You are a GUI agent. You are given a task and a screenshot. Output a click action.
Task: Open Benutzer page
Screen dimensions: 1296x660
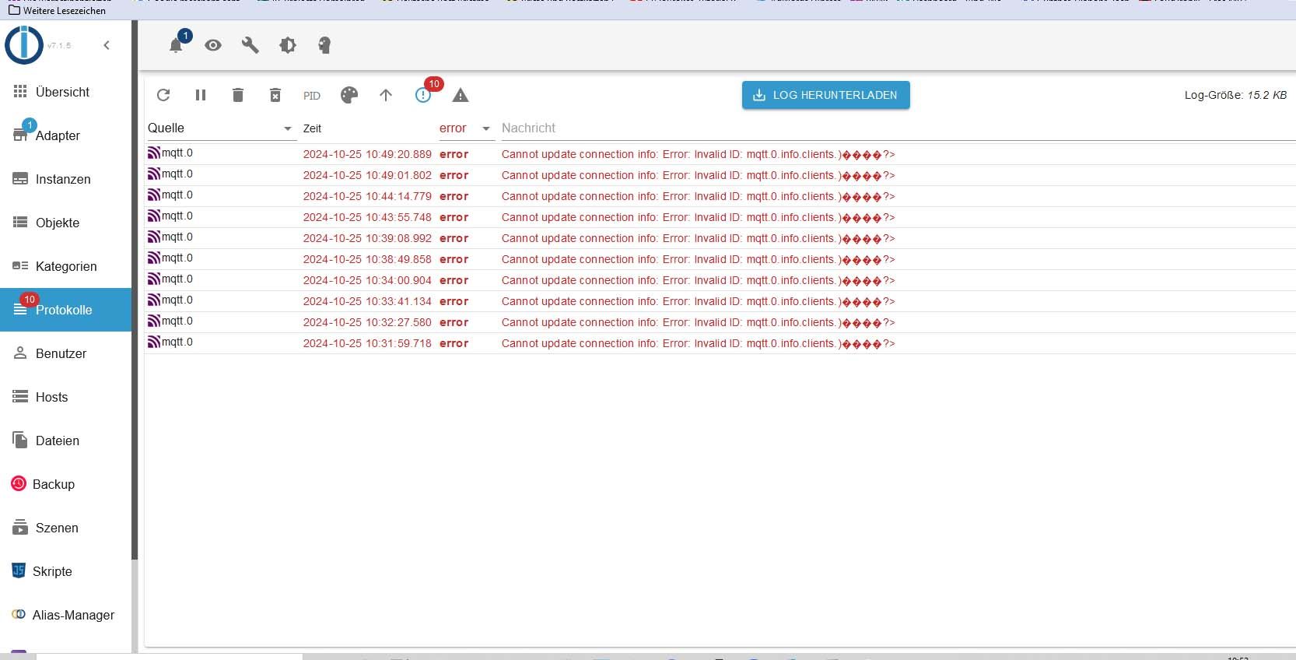coord(66,353)
